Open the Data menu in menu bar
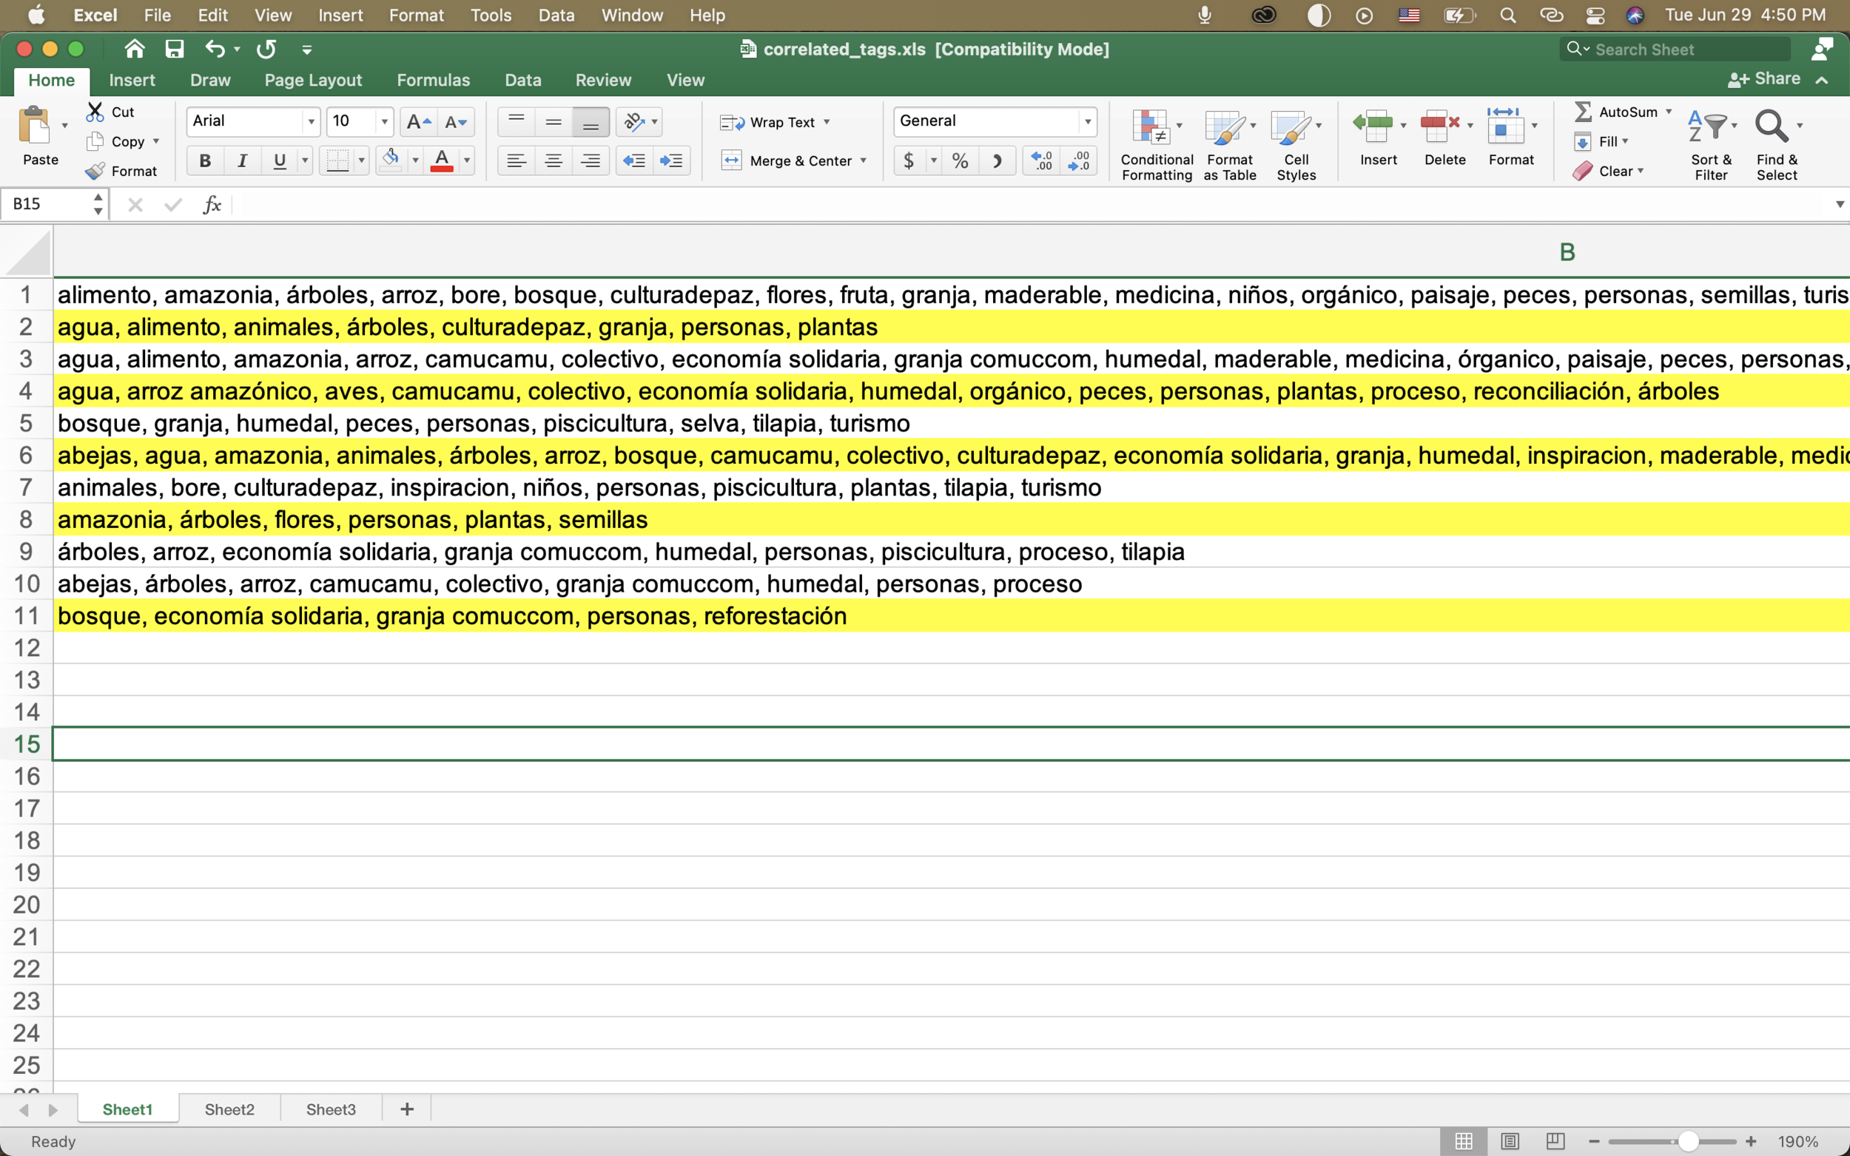1850x1156 pixels. coord(556,15)
